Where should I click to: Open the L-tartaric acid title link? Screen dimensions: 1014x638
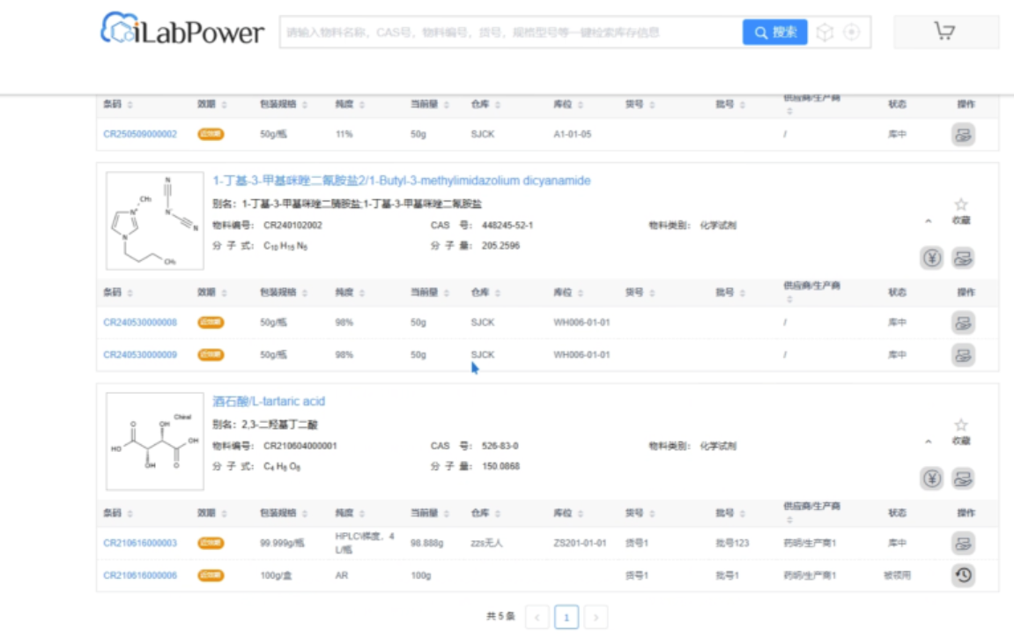pyautogui.click(x=269, y=401)
